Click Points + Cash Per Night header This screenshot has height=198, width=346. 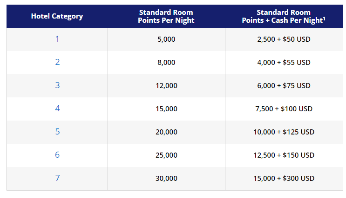point(284,16)
